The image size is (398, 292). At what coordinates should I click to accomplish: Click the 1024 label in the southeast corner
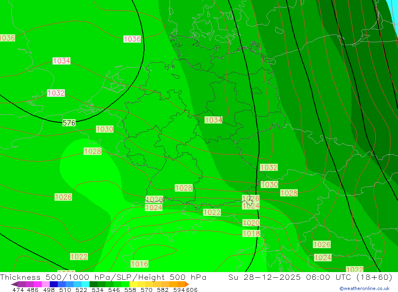pos(323,258)
